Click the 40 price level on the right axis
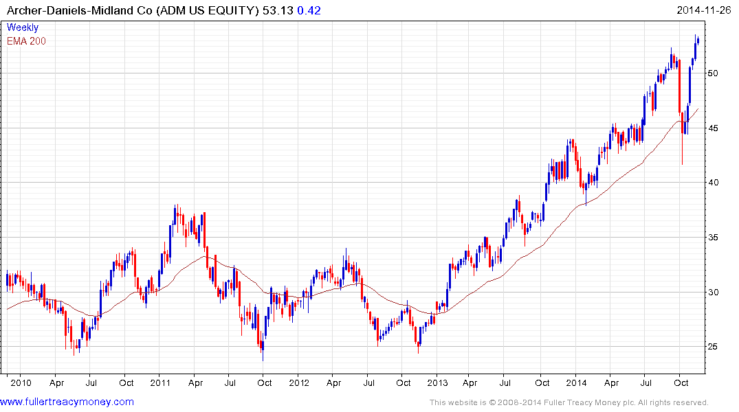This screenshot has width=739, height=412. coord(715,183)
